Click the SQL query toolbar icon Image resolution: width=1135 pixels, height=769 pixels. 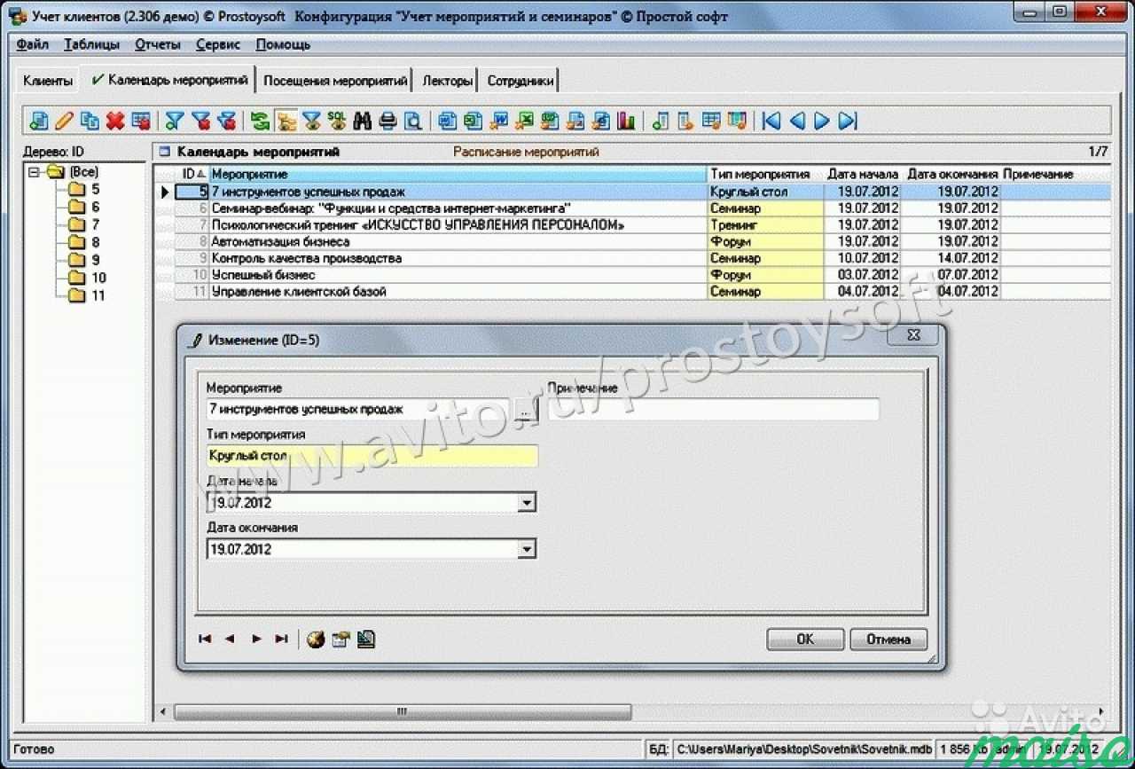point(337,121)
